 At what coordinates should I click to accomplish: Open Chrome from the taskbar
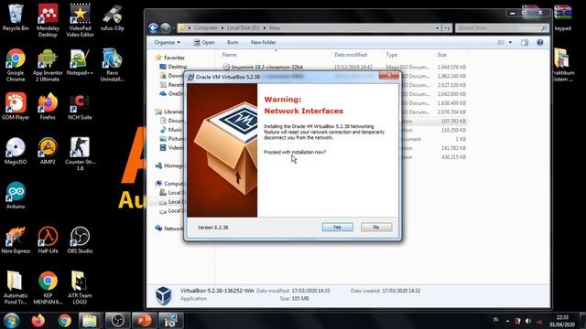point(65,321)
